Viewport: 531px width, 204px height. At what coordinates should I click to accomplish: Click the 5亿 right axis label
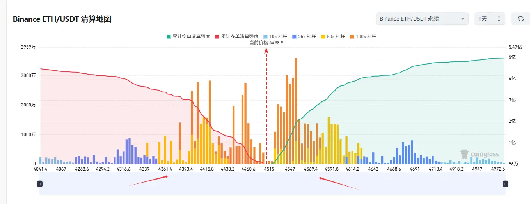click(x=512, y=57)
